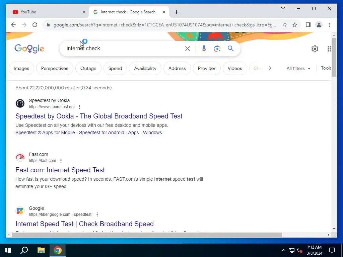Open File Explorer from the taskbar
The image size is (343, 257).
point(41,250)
